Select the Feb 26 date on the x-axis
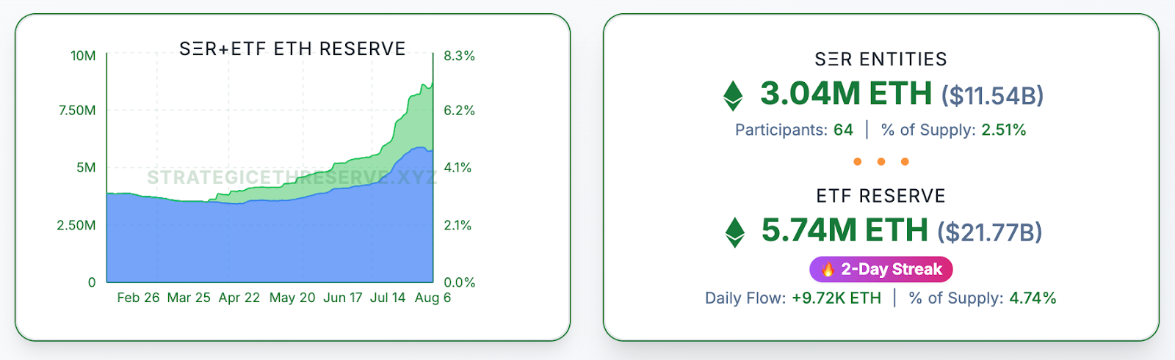This screenshot has width=1175, height=360. pos(138,298)
